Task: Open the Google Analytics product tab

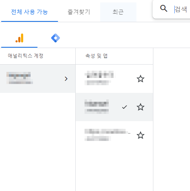Action: pyautogui.click(x=19, y=38)
